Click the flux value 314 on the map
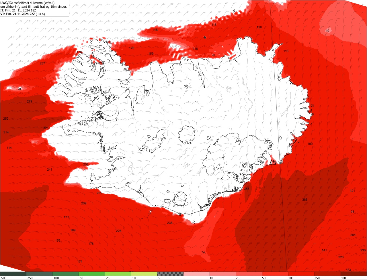 click(x=6, y=132)
